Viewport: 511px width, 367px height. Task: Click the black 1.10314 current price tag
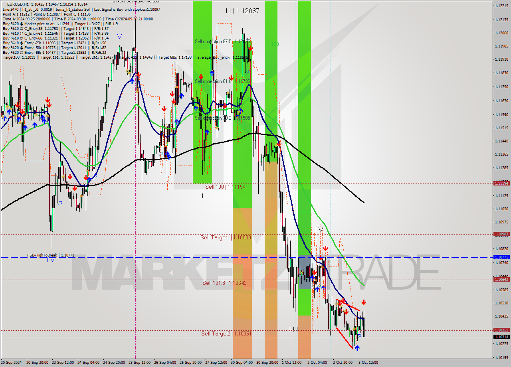pyautogui.click(x=501, y=337)
